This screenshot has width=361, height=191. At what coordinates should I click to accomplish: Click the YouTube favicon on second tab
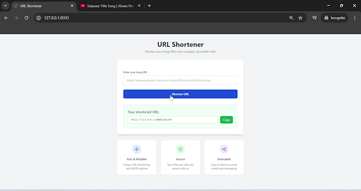(83, 6)
